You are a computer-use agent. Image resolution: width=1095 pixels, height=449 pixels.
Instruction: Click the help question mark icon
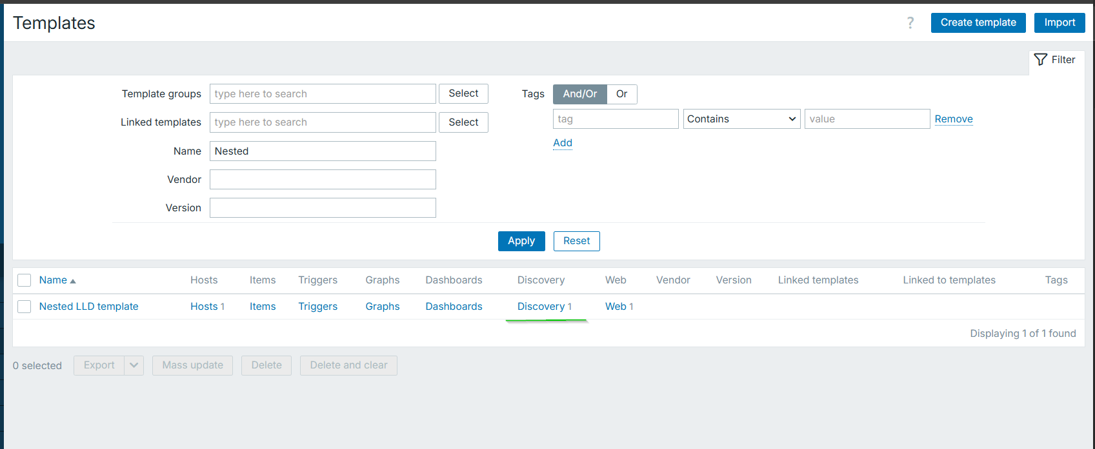(910, 23)
